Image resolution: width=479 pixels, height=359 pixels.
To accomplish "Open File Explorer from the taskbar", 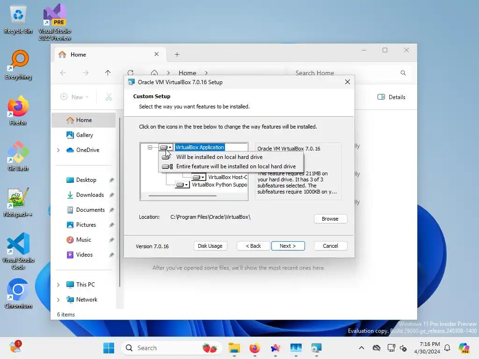I will click(x=234, y=348).
